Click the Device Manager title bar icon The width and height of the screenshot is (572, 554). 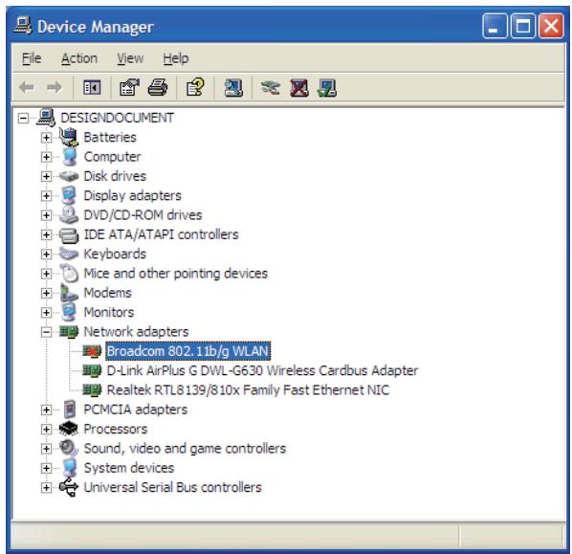coord(23,26)
